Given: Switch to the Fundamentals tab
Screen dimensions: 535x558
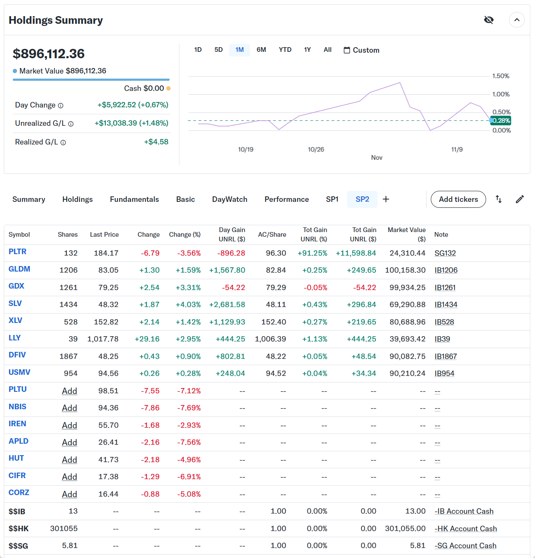Looking at the screenshot, I should 134,199.
